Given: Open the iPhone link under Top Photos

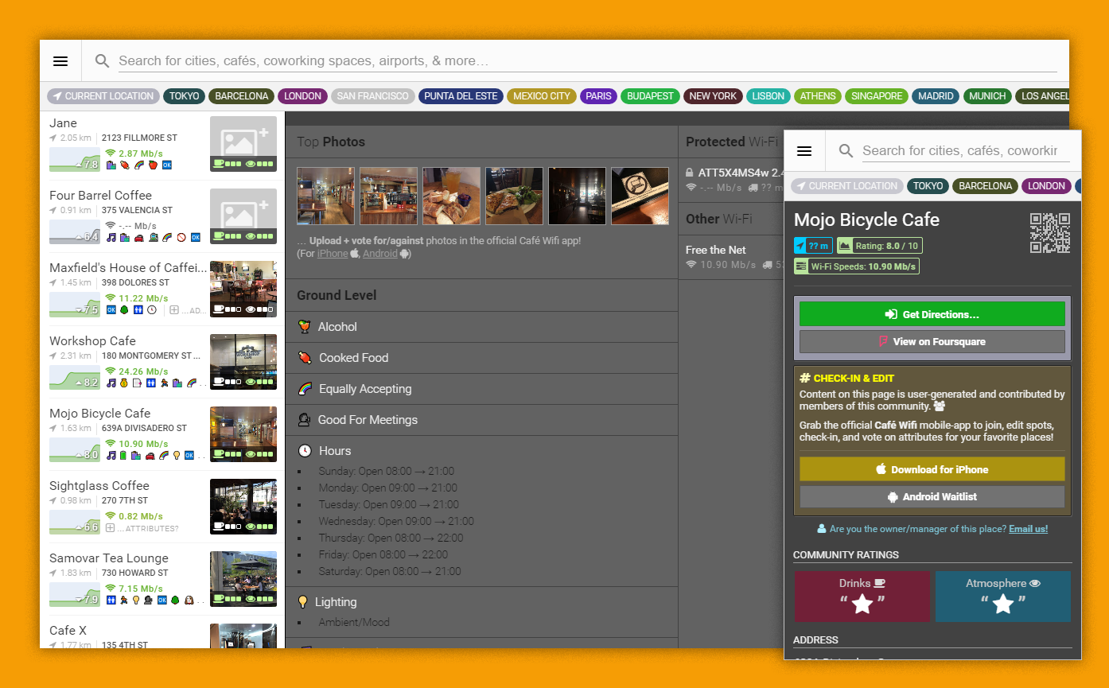Looking at the screenshot, I should [333, 254].
